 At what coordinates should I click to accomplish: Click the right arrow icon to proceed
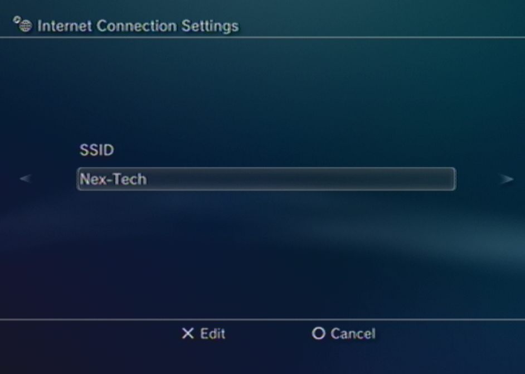506,179
